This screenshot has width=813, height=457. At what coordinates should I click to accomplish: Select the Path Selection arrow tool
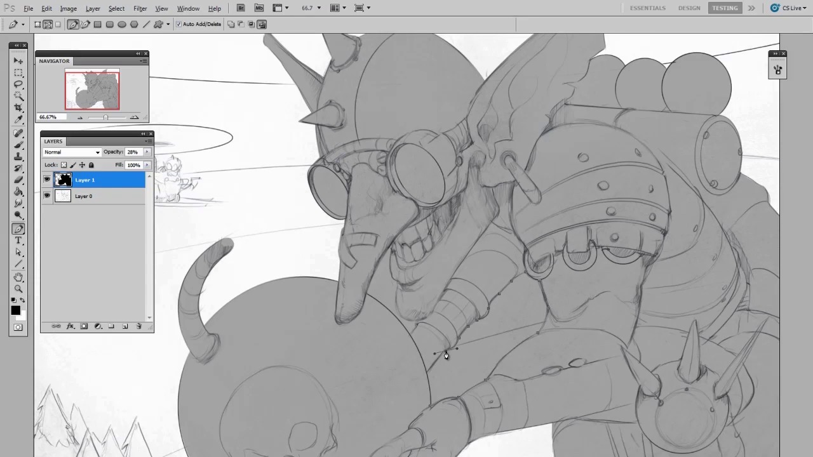(18, 252)
